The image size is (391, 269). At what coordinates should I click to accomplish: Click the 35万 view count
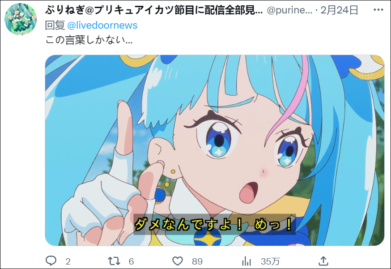270,261
